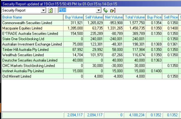The width and height of the screenshot is (181, 119).
Task: Select Ord Minnett Limited row
Action: [x=91, y=76]
